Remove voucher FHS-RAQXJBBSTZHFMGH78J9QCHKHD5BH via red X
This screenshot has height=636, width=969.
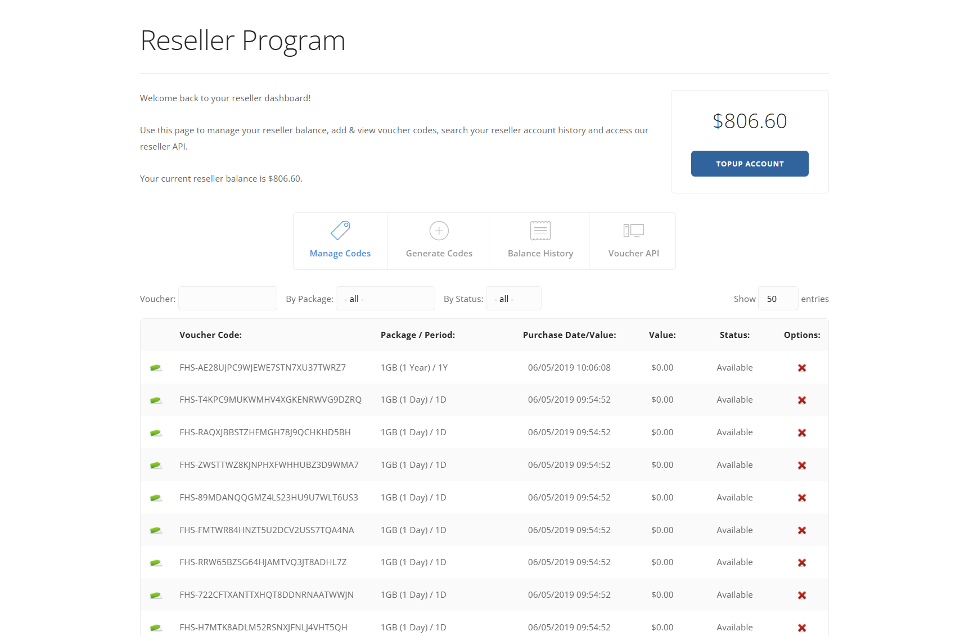802,433
